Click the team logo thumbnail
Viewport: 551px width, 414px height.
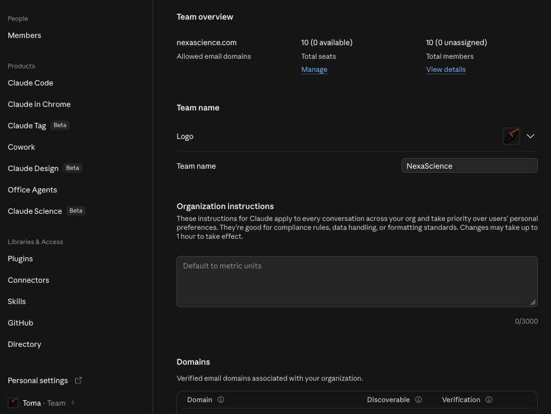(511, 137)
